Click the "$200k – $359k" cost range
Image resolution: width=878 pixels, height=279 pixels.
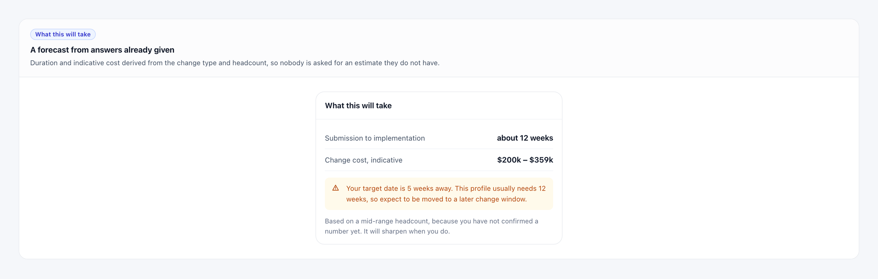525,160
